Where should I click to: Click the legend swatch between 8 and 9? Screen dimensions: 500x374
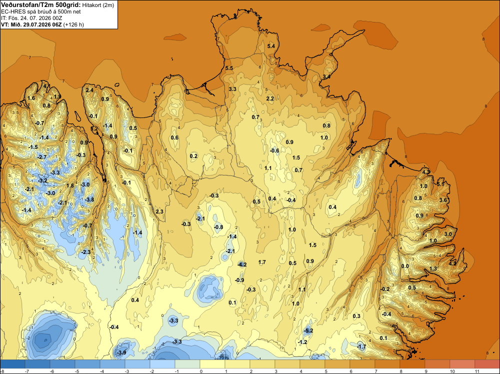point(412,364)
